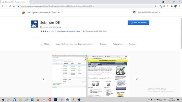Open Firefox from the taskbar

click(38, 99)
